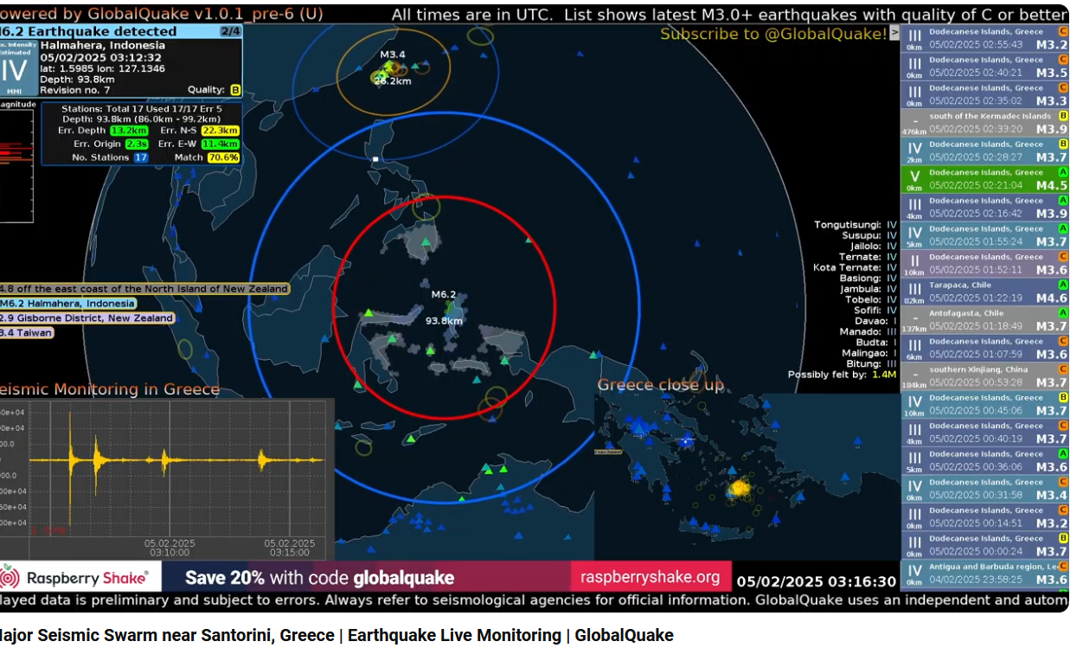The image size is (1083, 648).
Task: Click the IV intensity badge on the 00:45:06 row
Action: [x=914, y=404]
